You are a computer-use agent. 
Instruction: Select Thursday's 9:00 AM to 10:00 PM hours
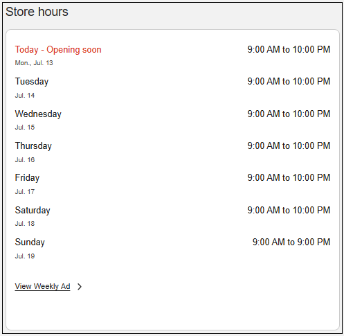[289, 145]
